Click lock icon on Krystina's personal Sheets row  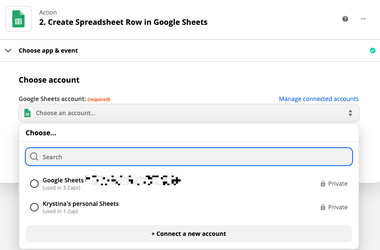(x=323, y=207)
